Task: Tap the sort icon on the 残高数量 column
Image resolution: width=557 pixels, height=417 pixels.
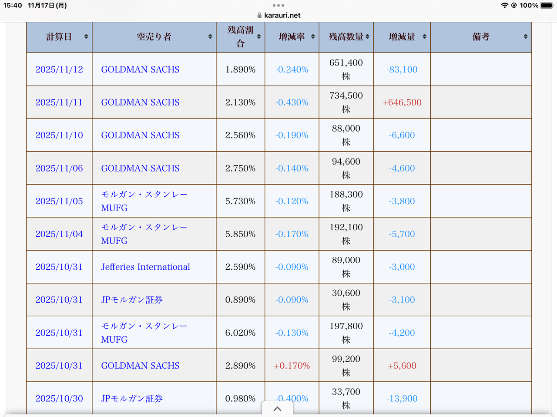Action: pyautogui.click(x=368, y=37)
